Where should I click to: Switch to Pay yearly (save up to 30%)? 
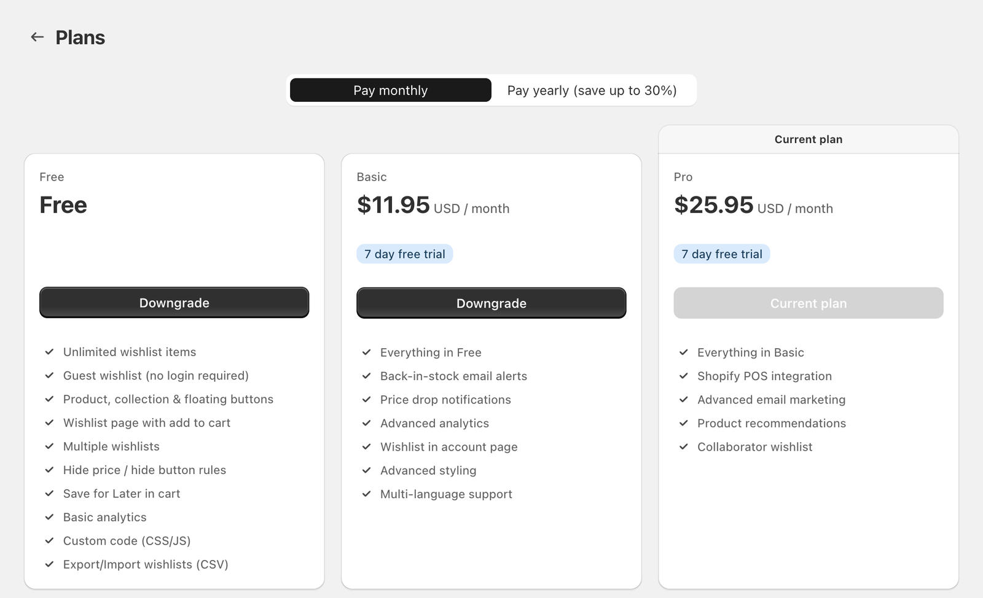pyautogui.click(x=592, y=90)
